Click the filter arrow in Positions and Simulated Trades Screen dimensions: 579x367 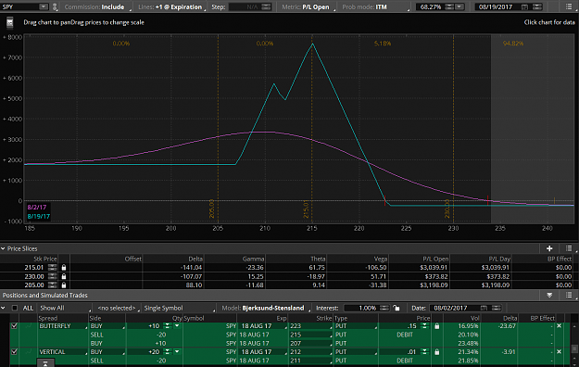tap(549, 295)
